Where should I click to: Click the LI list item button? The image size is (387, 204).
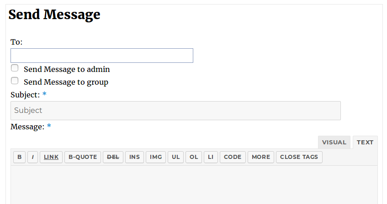[x=211, y=157]
